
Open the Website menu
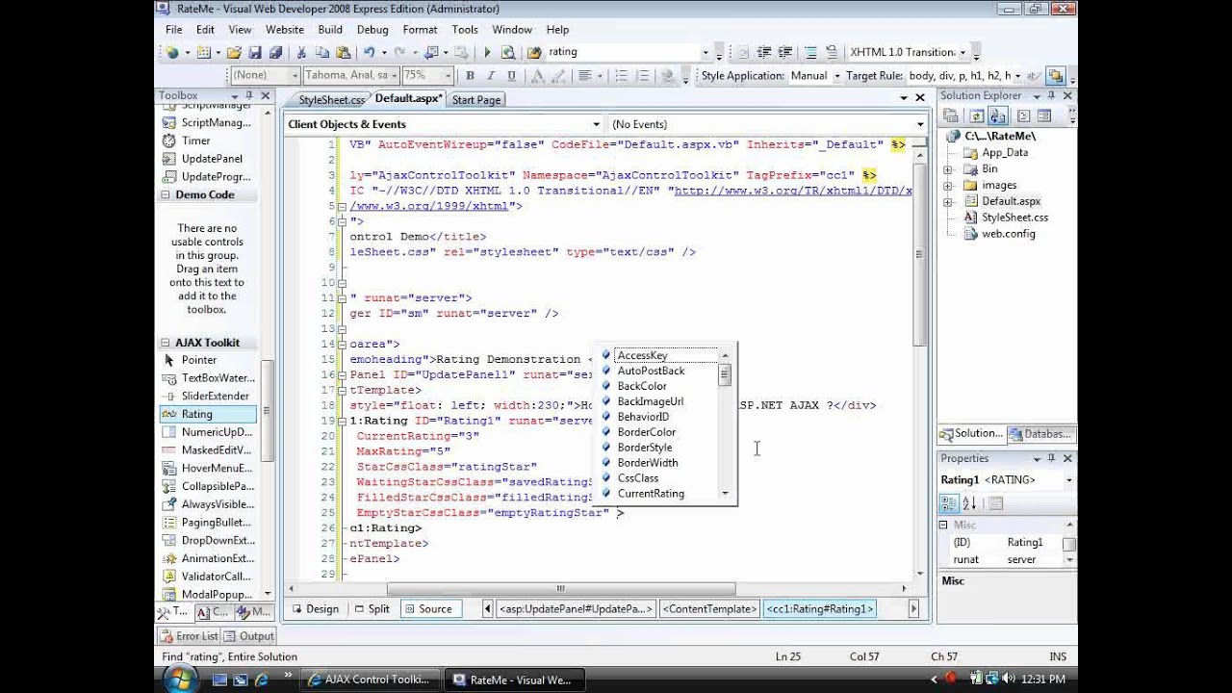coord(285,30)
